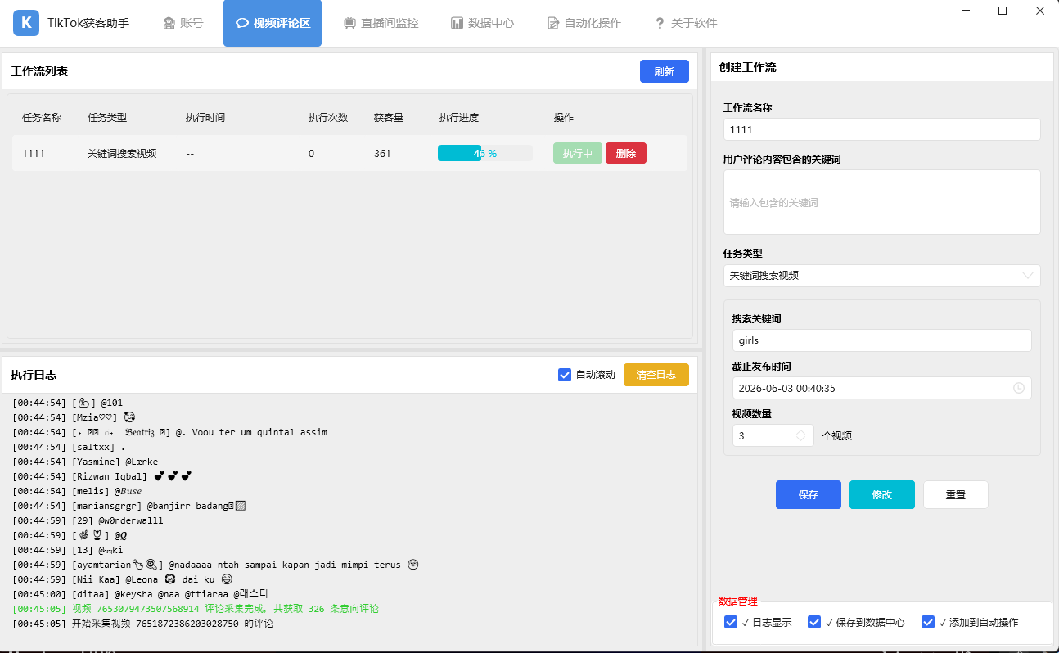Click the log line from [Nii Kaa]
The width and height of the screenshot is (1059, 653).
coord(123,579)
